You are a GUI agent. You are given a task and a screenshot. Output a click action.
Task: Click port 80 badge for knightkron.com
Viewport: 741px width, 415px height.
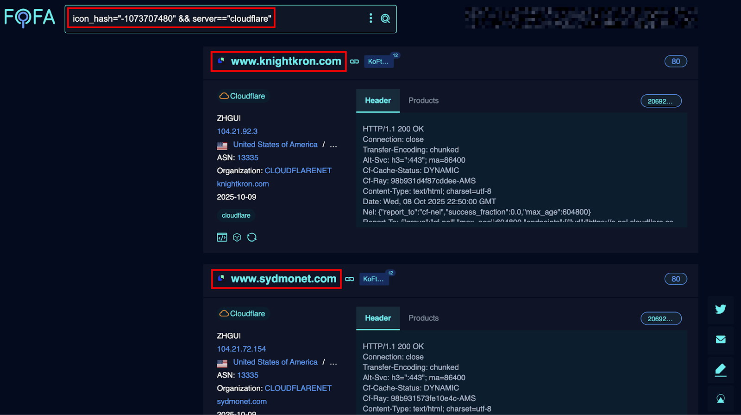click(676, 61)
